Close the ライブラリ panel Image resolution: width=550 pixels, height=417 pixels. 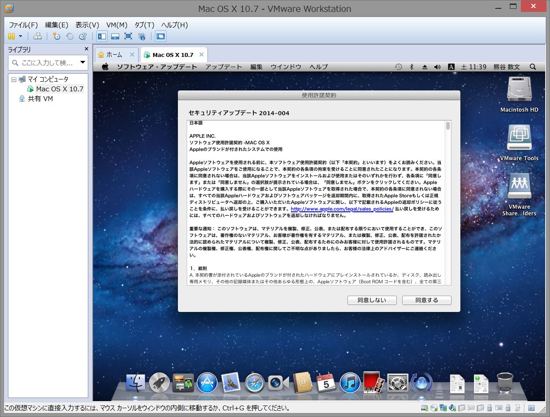tap(87, 49)
